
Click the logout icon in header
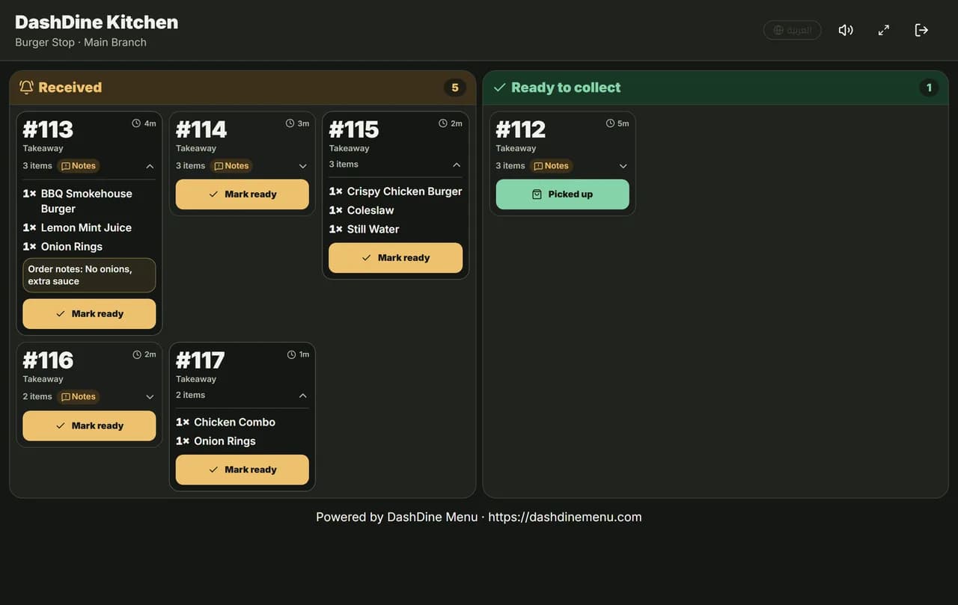[921, 30]
